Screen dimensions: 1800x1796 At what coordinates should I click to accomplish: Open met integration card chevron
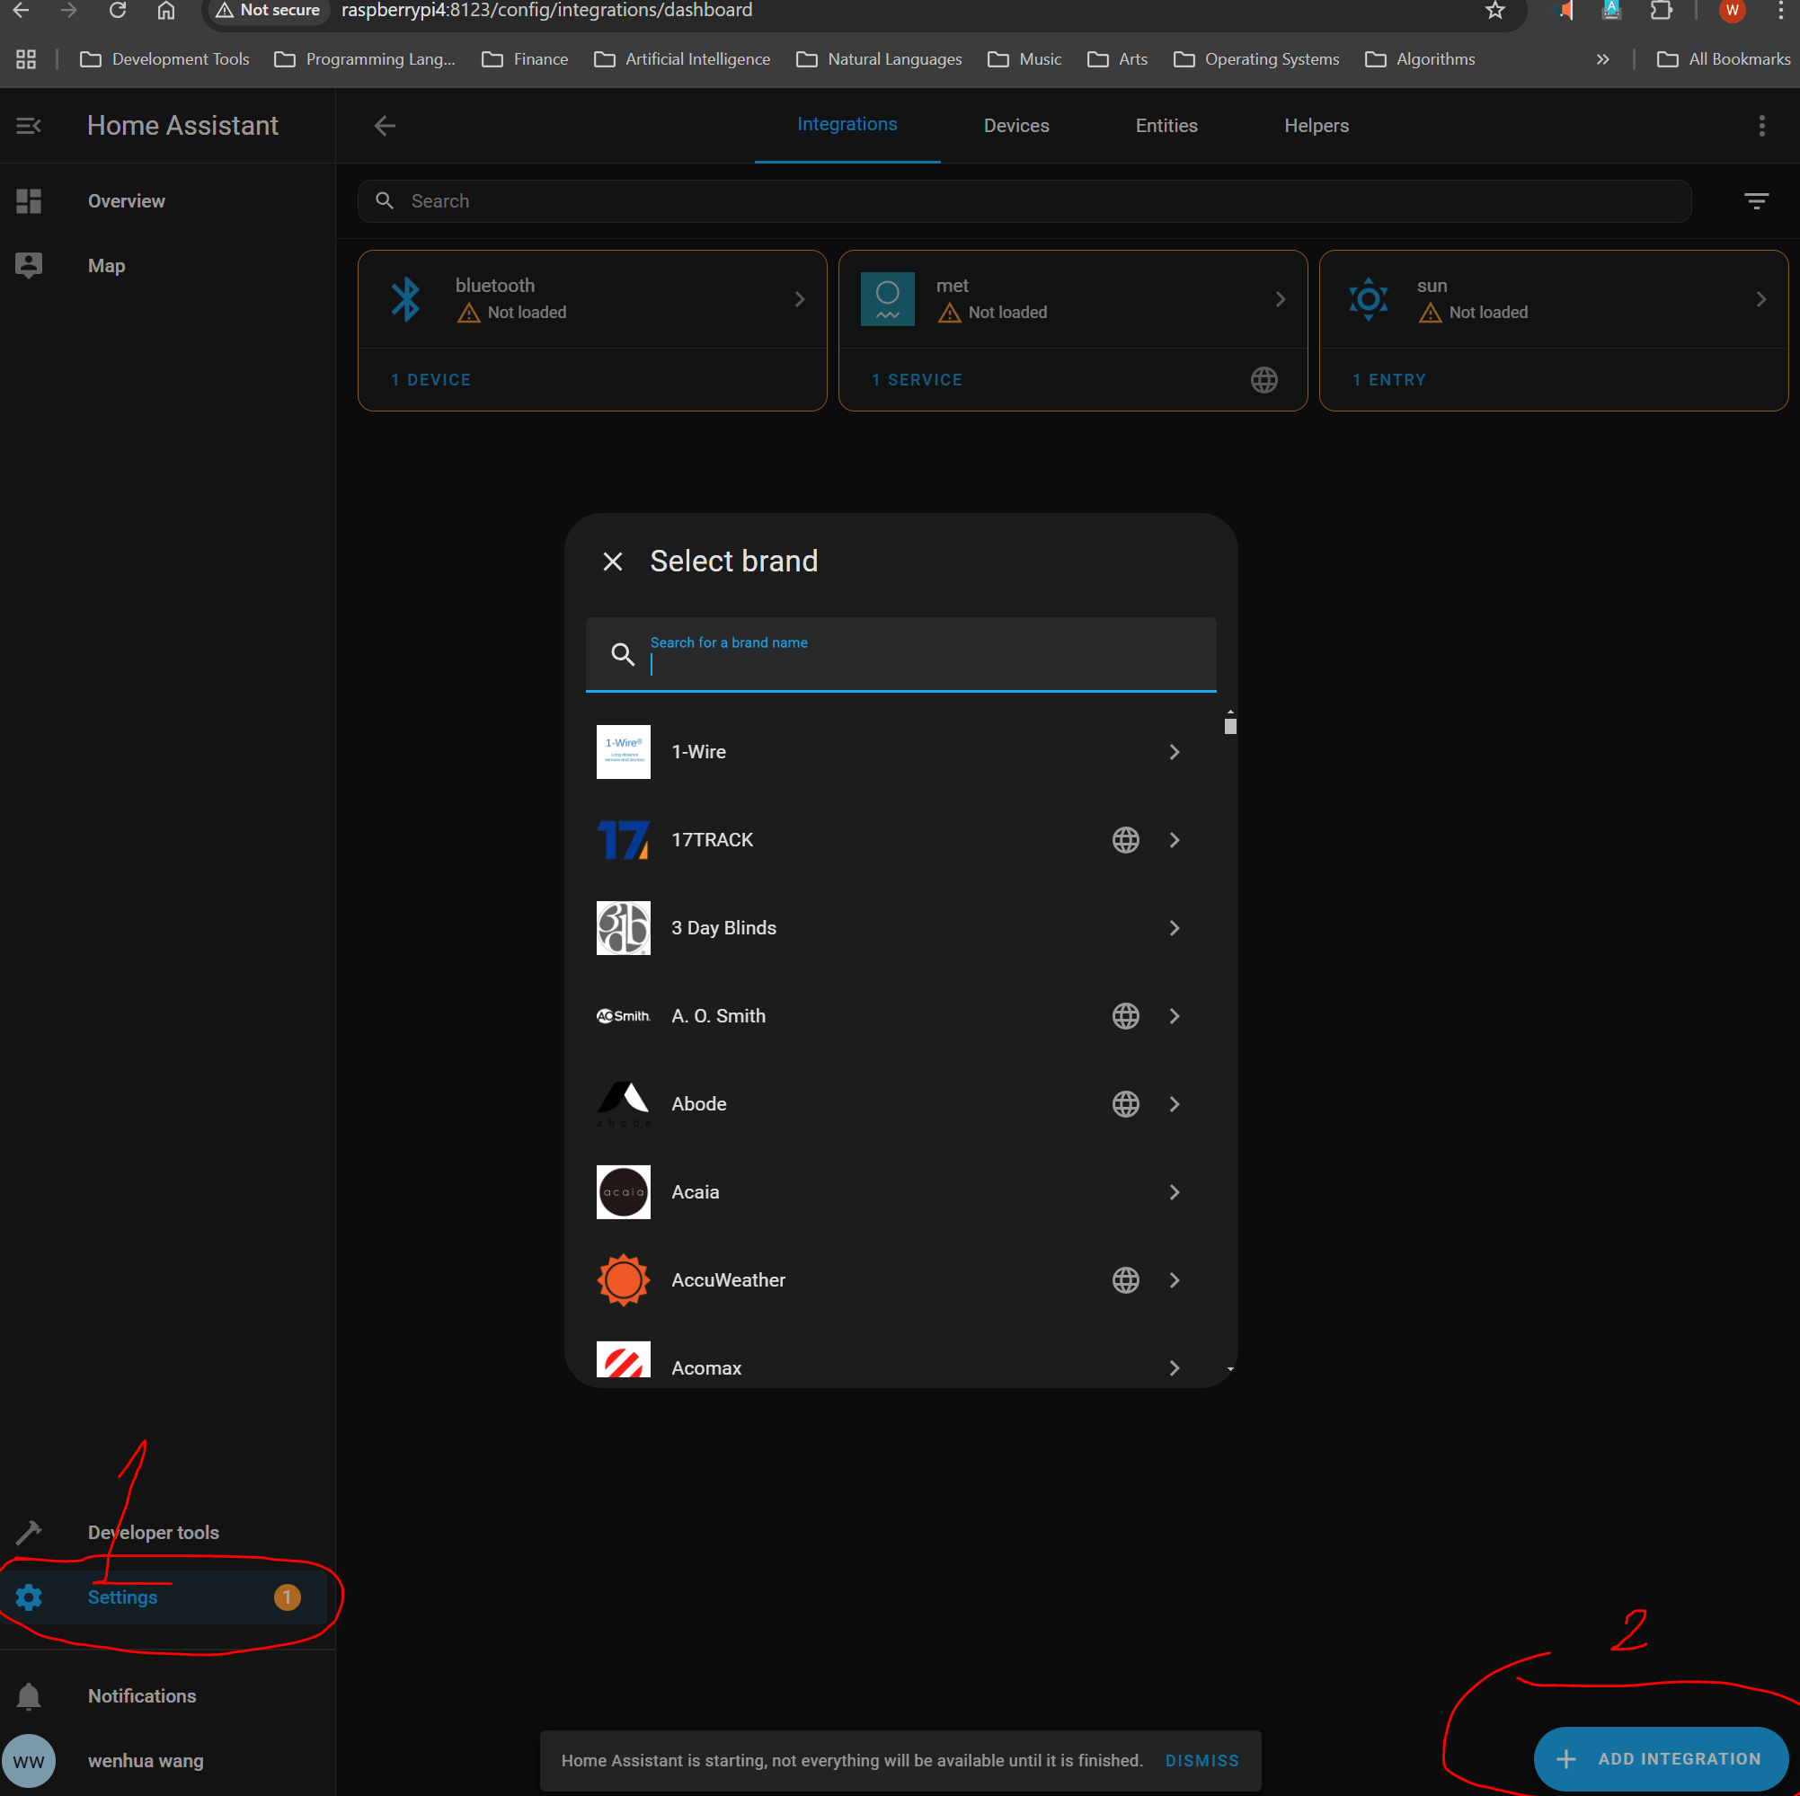pyautogui.click(x=1280, y=299)
